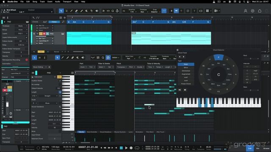This screenshot has height=152, width=271.
Task: Select the editor Eraser tool
Action: pyautogui.click(x=72, y=57)
